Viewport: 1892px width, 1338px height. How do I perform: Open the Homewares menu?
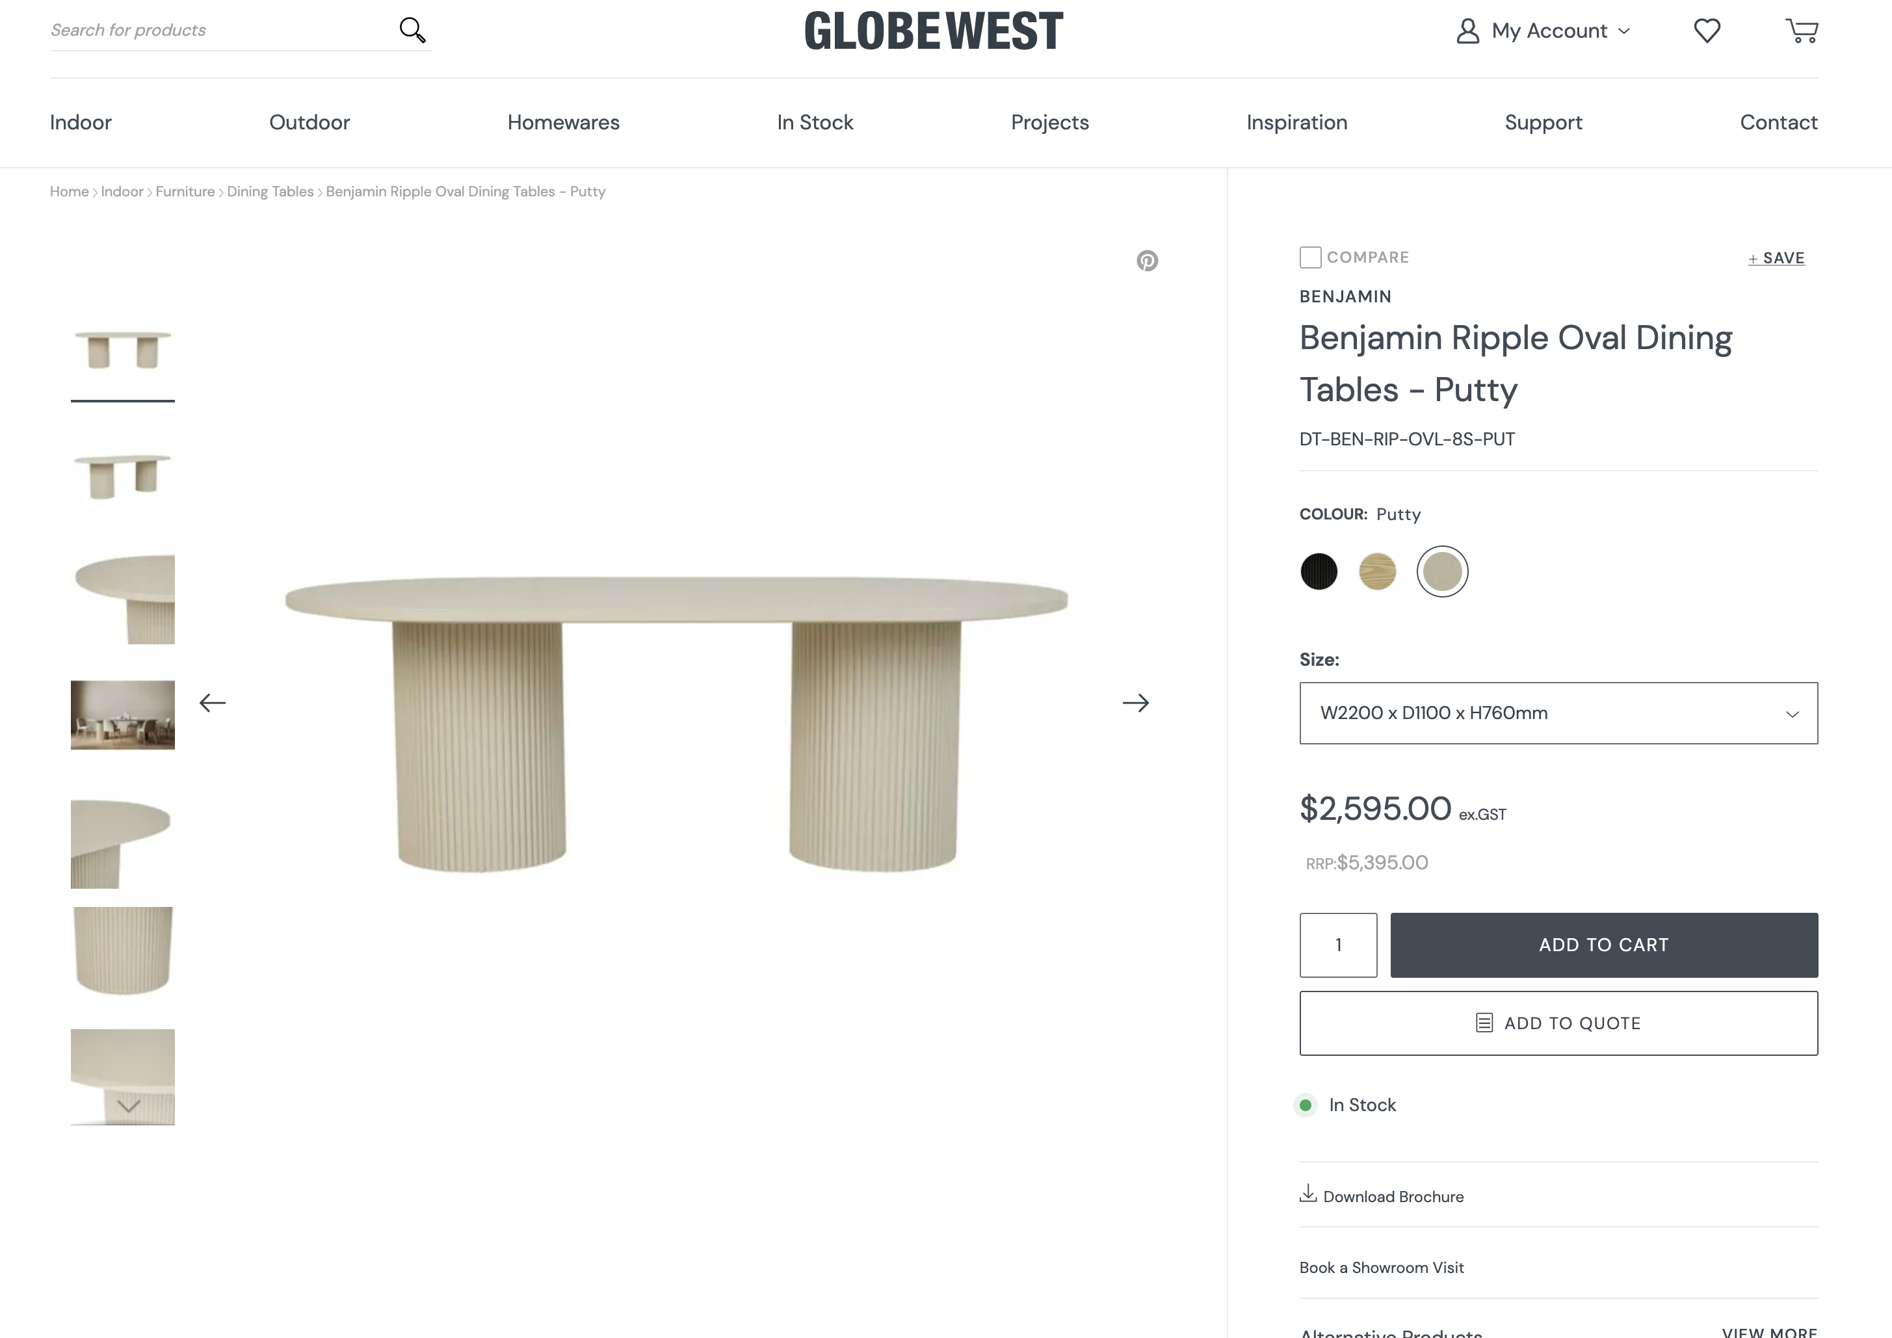[563, 123]
